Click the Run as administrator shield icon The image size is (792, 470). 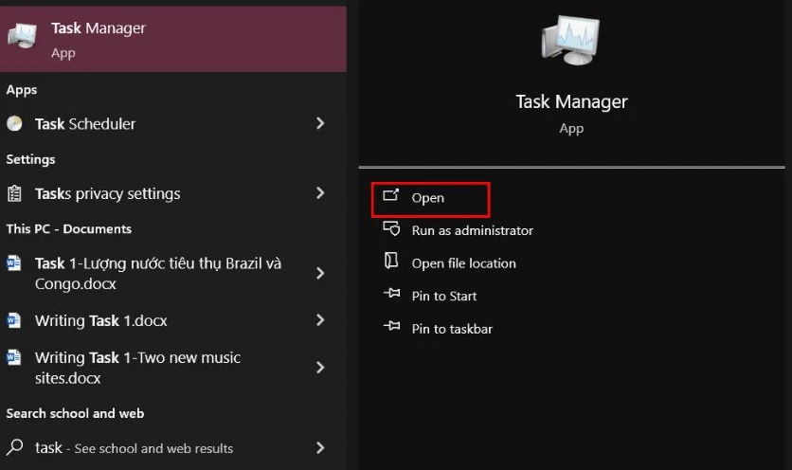pyautogui.click(x=391, y=228)
